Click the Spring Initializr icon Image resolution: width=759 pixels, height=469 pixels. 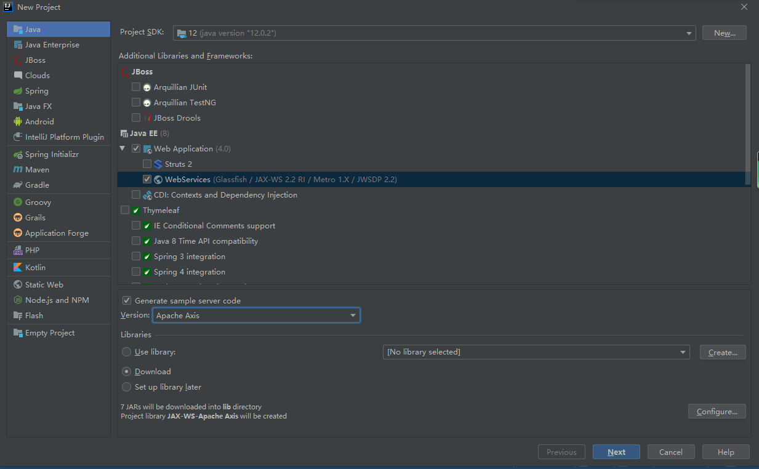click(18, 154)
